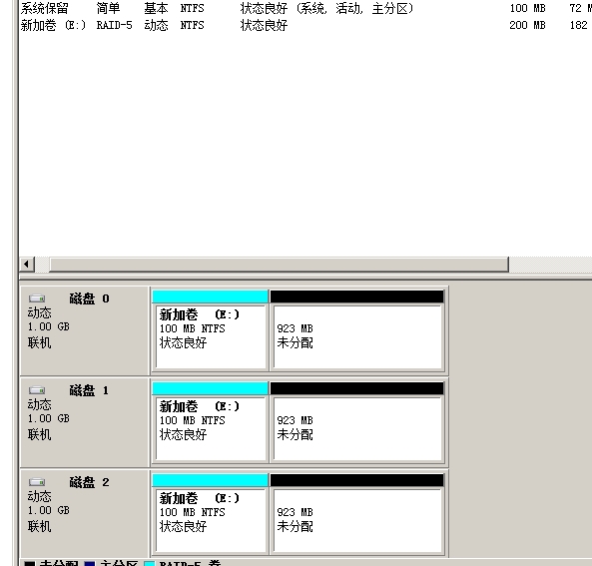Click cyan RAID-5 color bar on 磁盘 0

(x=211, y=296)
